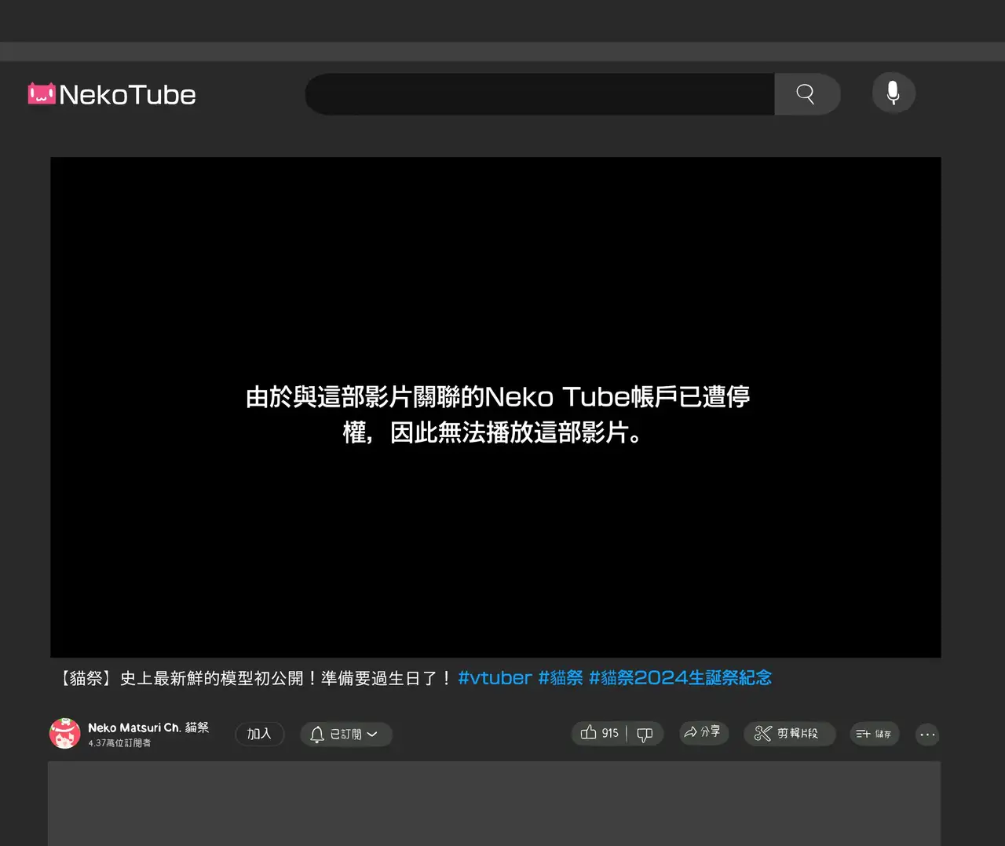Follow the #貓祭2024生誕祭紀念 hashtag
The image size is (1005, 846).
680,678
